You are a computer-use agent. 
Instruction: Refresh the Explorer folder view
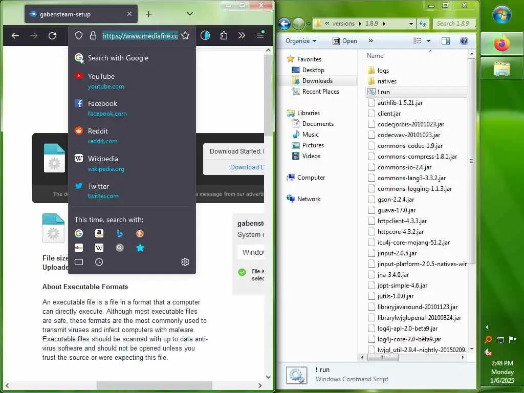coord(423,24)
